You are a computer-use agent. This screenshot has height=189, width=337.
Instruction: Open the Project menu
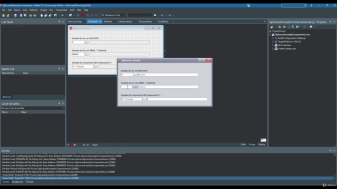43,10
